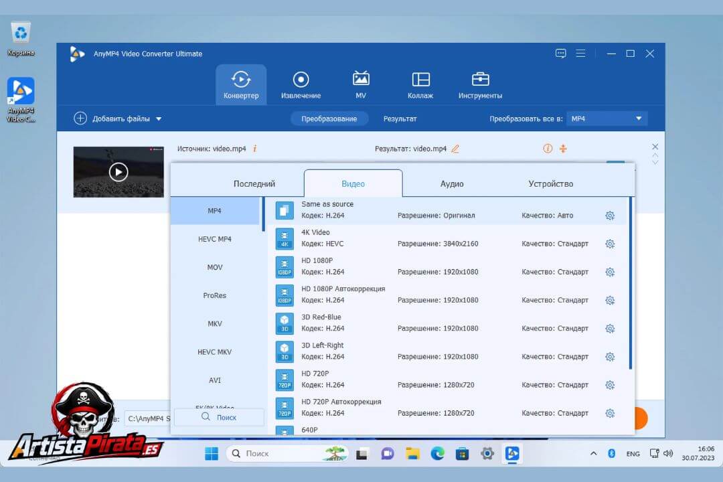The image size is (723, 482).
Task: Click the format list vertical scrollbar
Action: [263, 214]
